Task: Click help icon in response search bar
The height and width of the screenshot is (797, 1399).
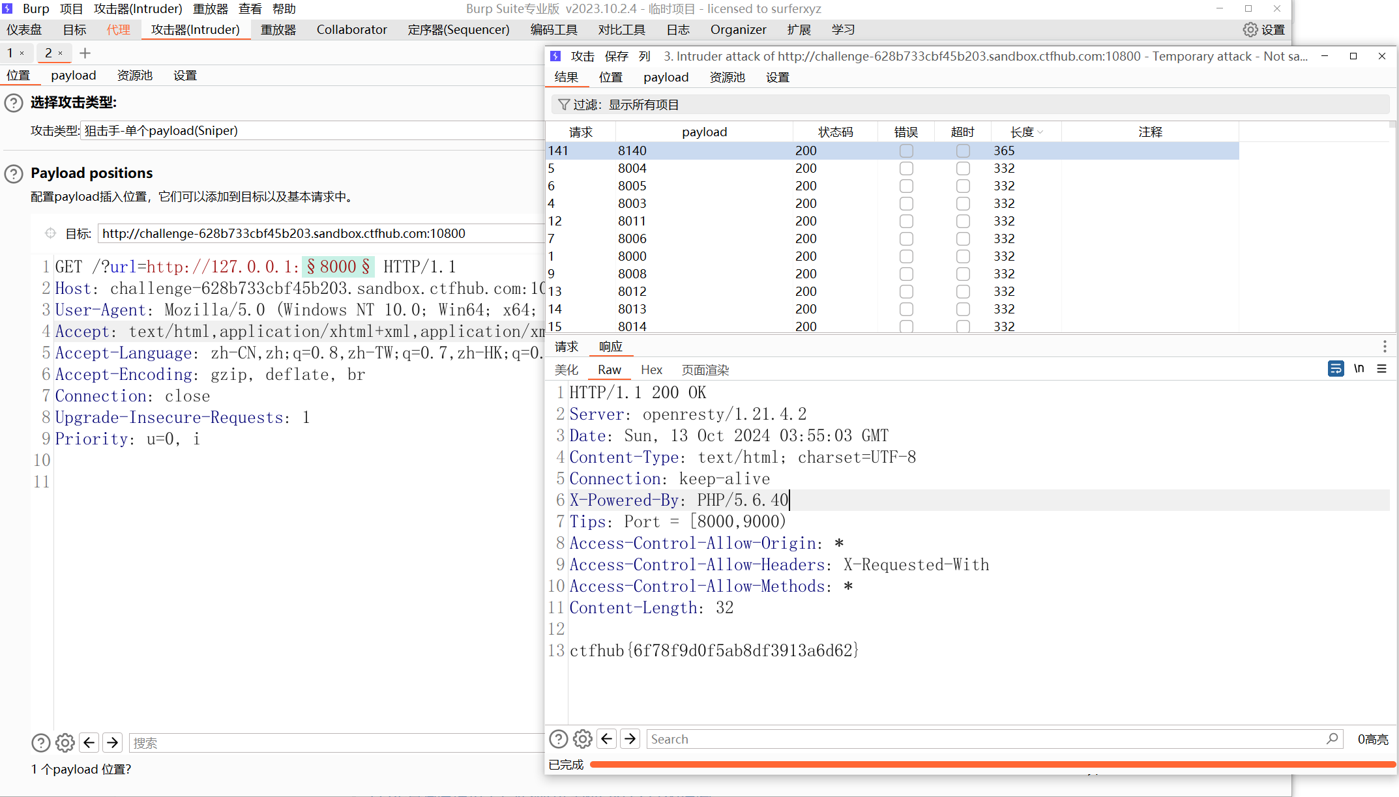Action: [x=559, y=739]
